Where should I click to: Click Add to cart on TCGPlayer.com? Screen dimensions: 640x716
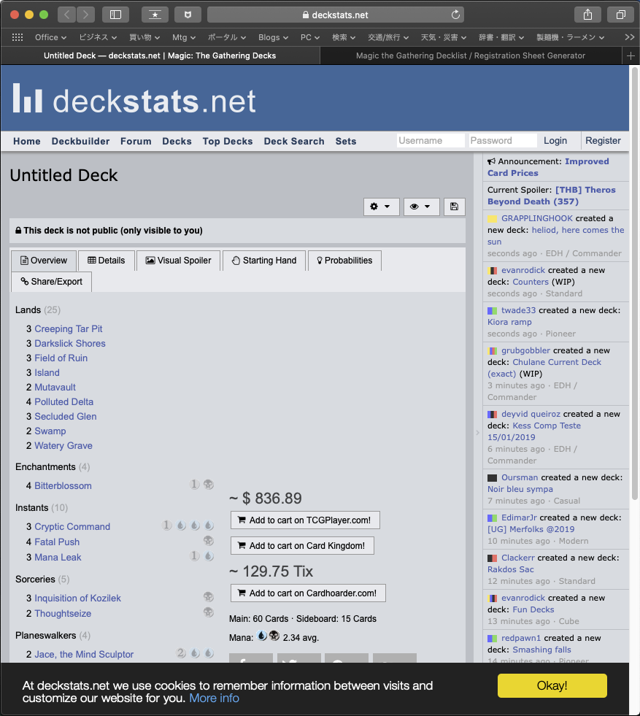[x=305, y=520]
